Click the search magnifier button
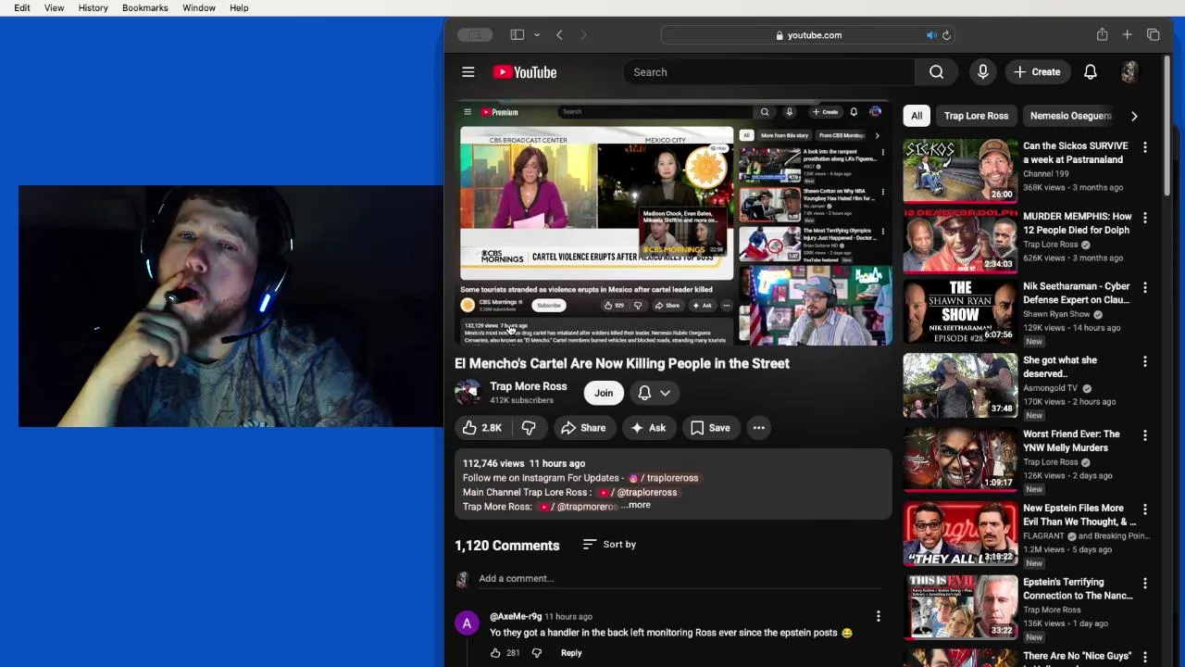 click(x=936, y=72)
